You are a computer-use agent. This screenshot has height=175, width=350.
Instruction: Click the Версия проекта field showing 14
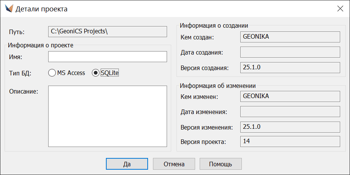[290, 142]
